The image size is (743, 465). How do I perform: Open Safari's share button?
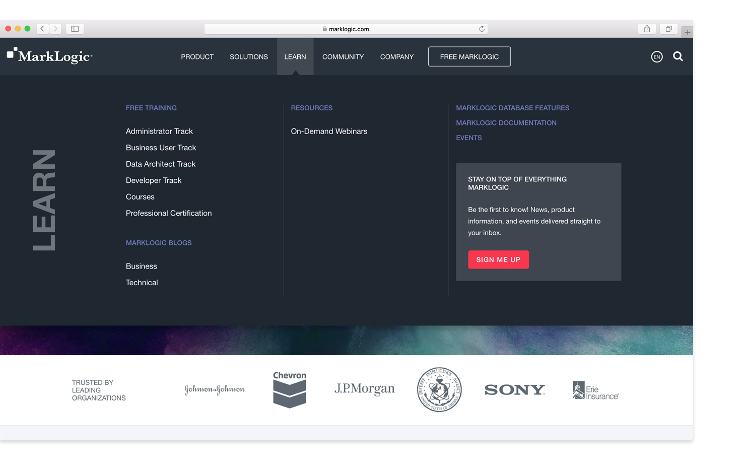point(647,29)
